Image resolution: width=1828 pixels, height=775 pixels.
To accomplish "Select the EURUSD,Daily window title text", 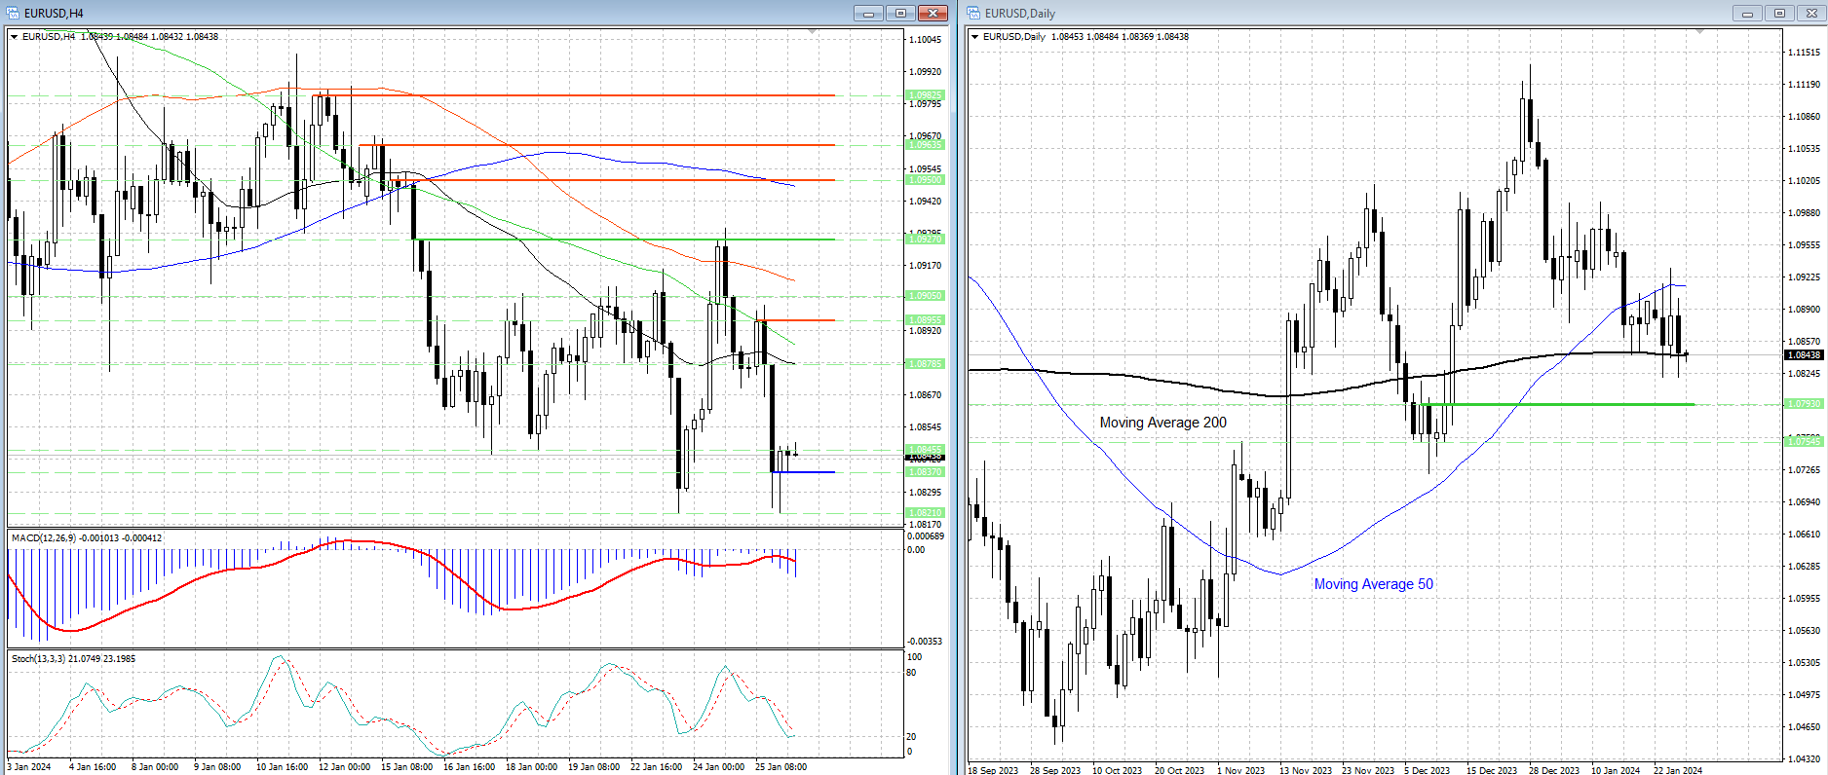I will (1020, 14).
